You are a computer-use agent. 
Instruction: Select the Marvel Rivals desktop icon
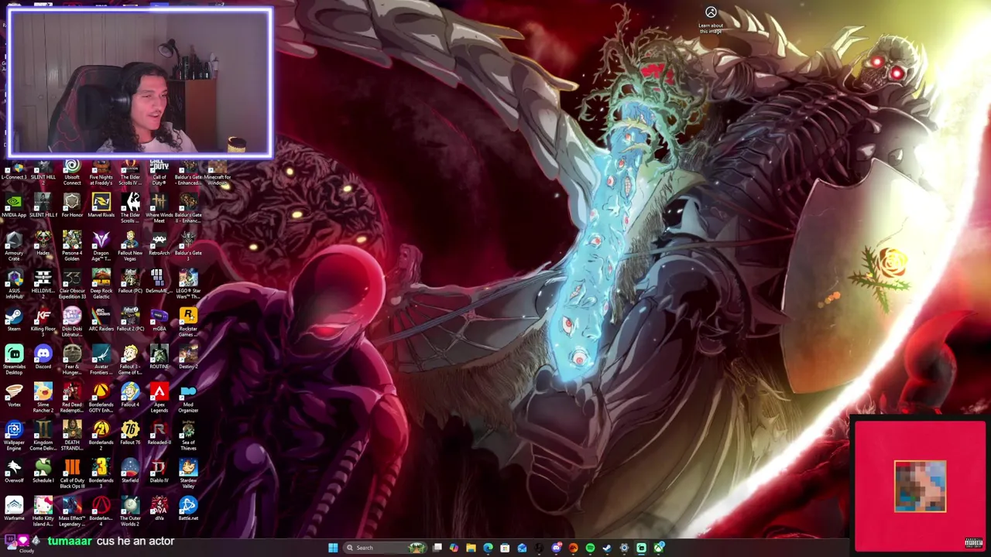pos(101,206)
